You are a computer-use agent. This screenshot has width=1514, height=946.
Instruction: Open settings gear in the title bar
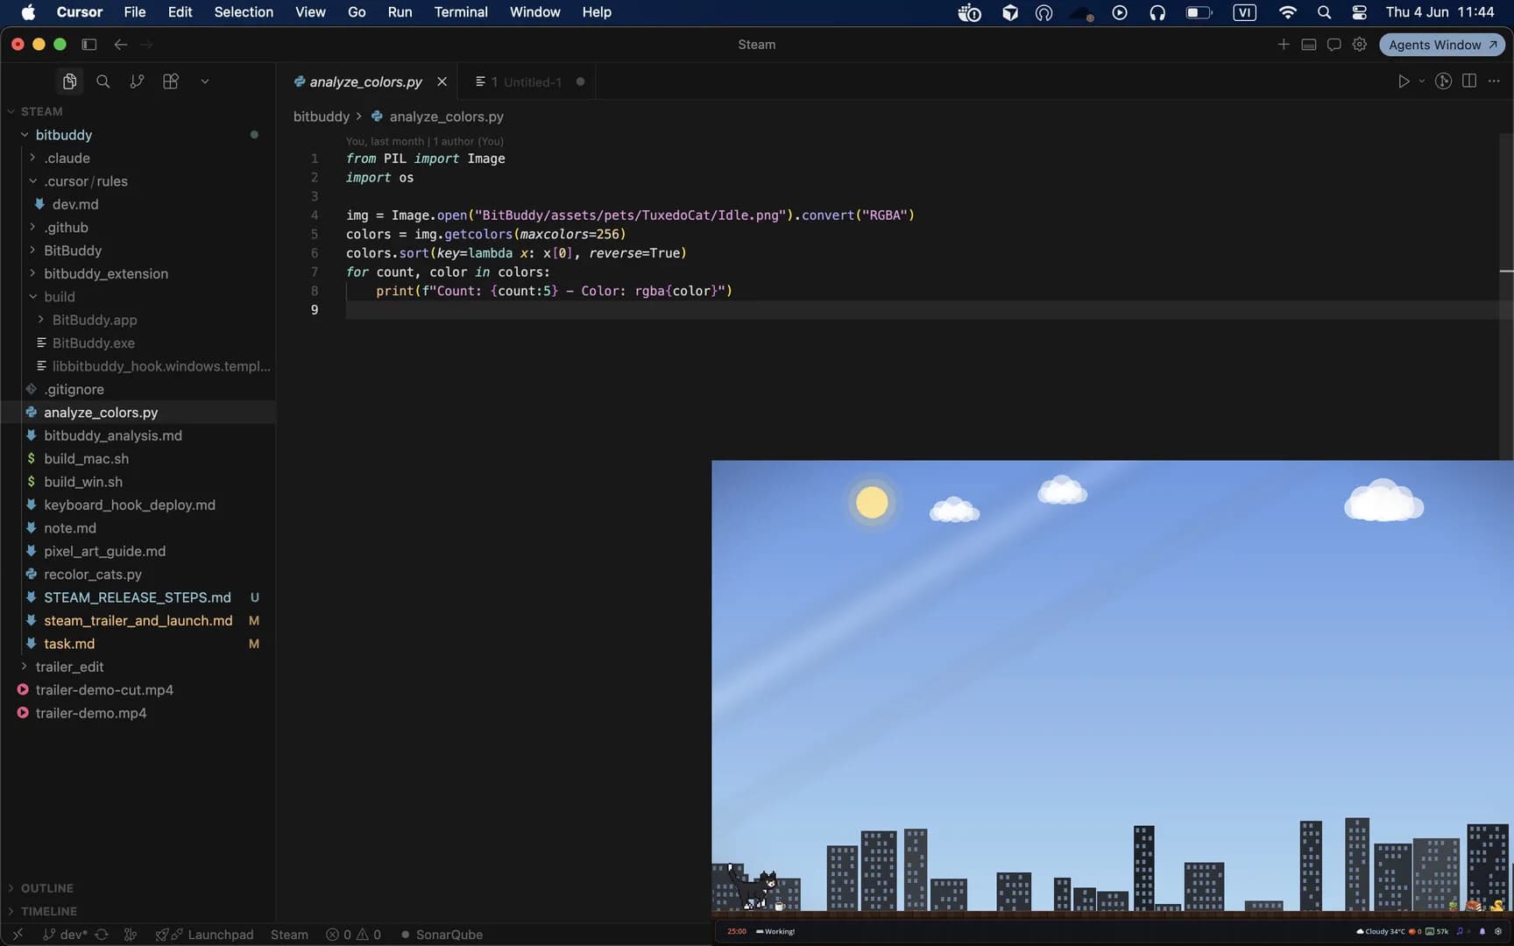point(1360,45)
